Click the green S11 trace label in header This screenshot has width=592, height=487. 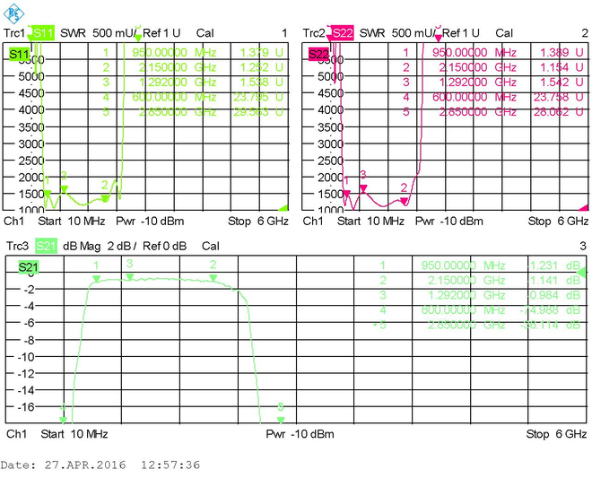click(43, 33)
